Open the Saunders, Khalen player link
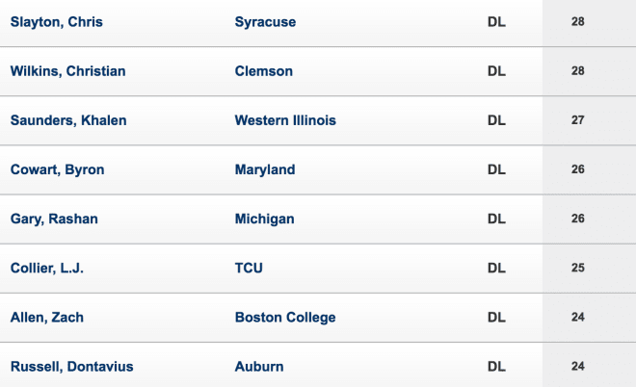Viewport: 636px width, 387px height. pos(68,120)
